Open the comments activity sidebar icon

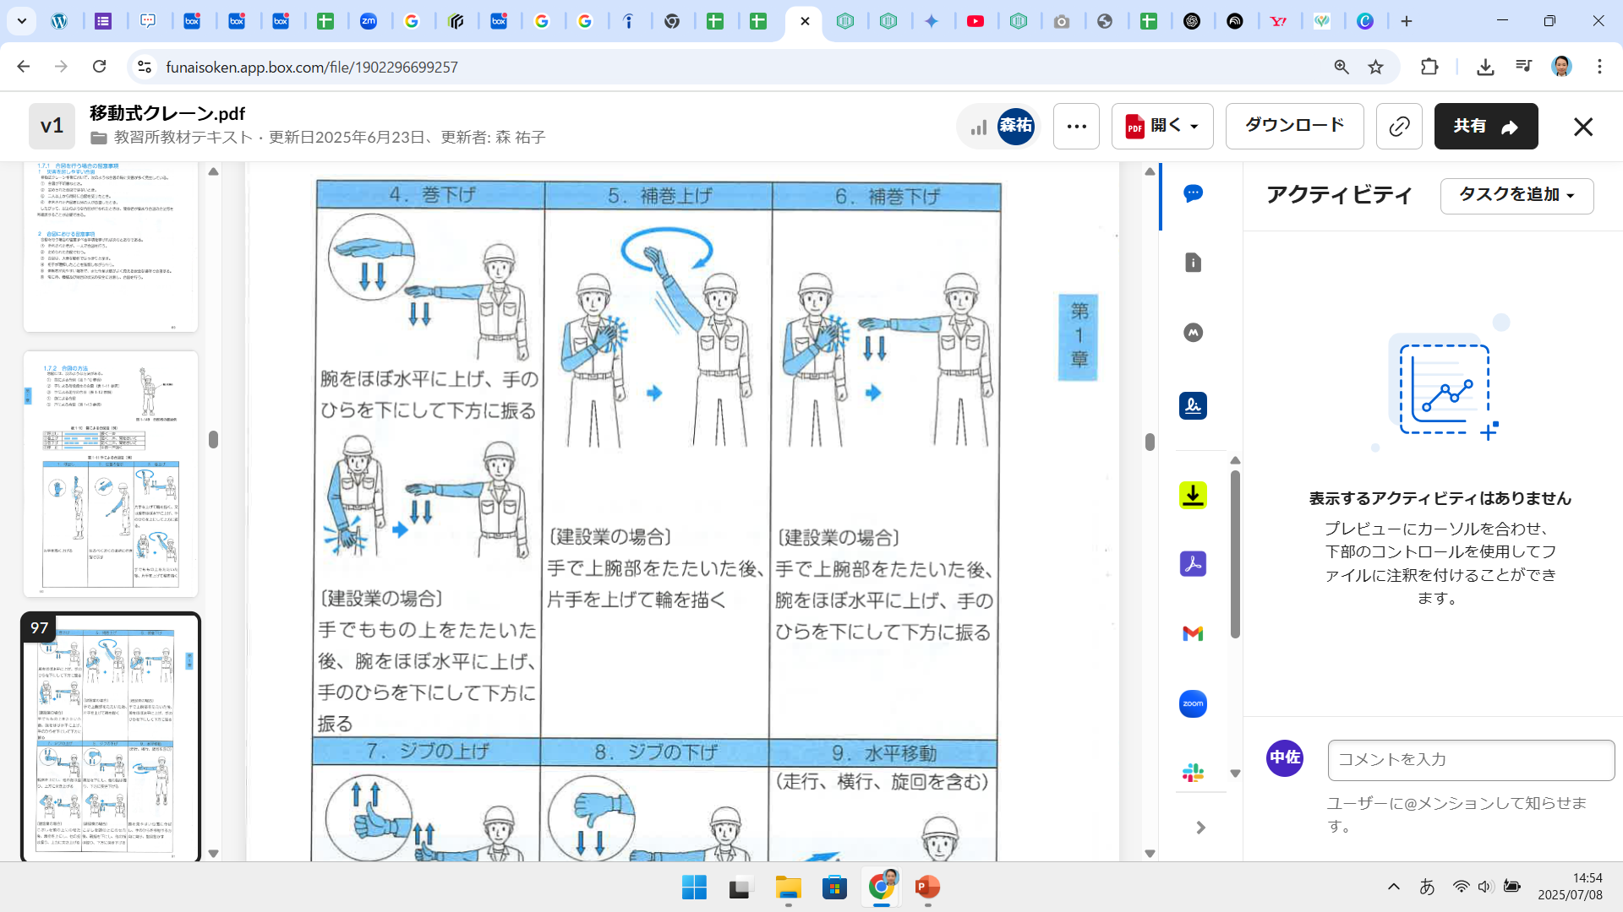(1193, 193)
